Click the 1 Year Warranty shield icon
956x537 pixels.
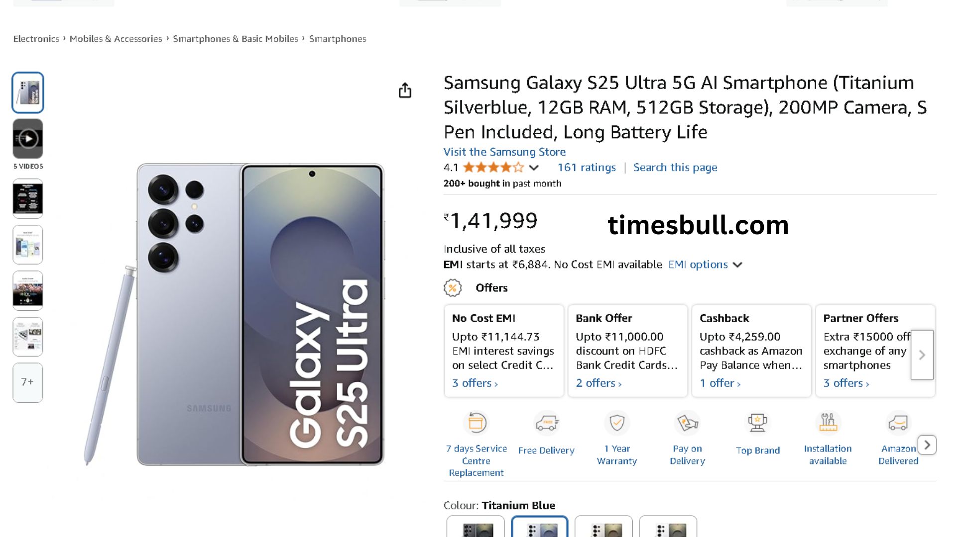(617, 423)
